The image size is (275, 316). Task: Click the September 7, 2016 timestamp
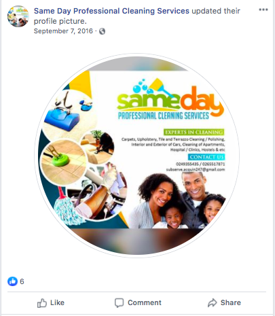pos(63,31)
